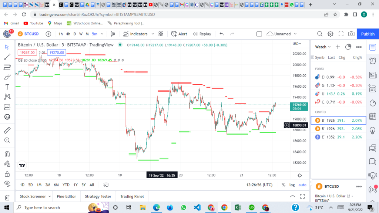This screenshot has height=213, width=379.
Task: Toggle log scale mode
Action: pos(292,185)
